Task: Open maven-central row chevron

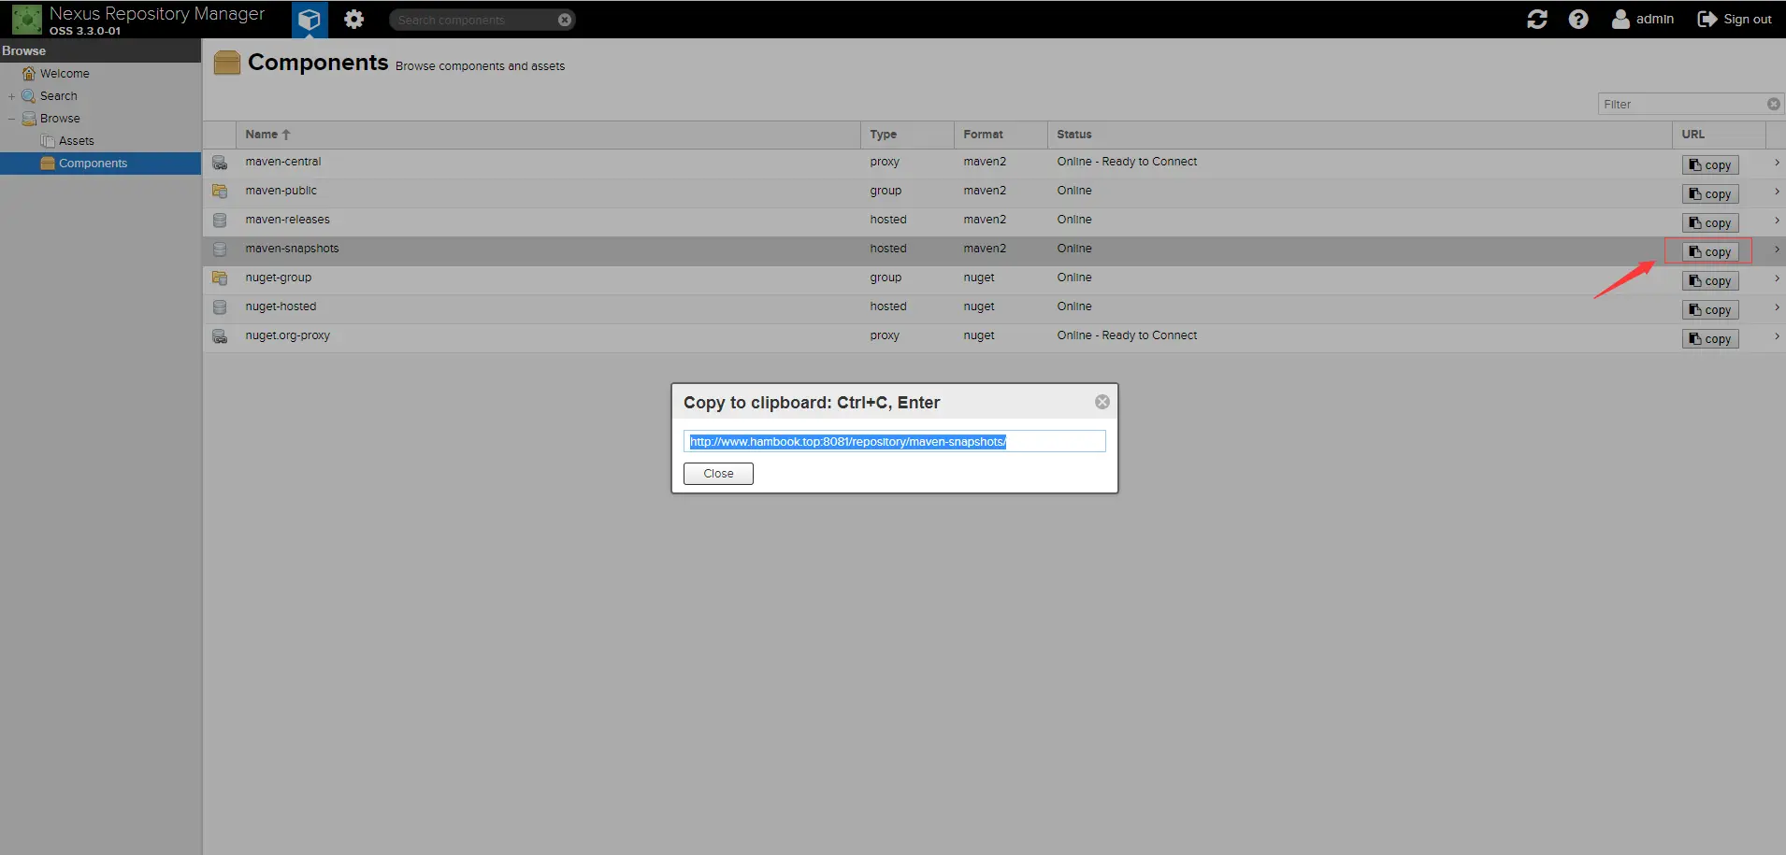Action: pos(1777,163)
